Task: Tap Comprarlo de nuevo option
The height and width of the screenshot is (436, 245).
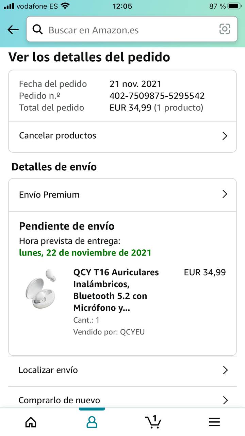Action: tap(59, 400)
